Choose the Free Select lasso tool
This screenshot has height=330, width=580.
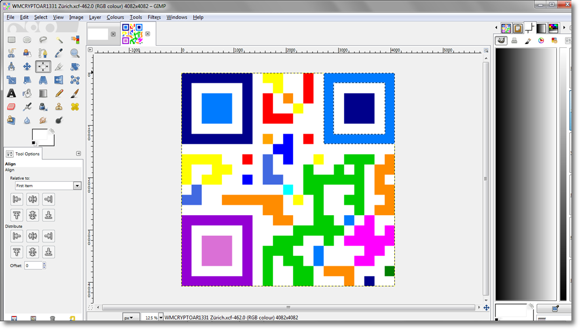click(43, 40)
